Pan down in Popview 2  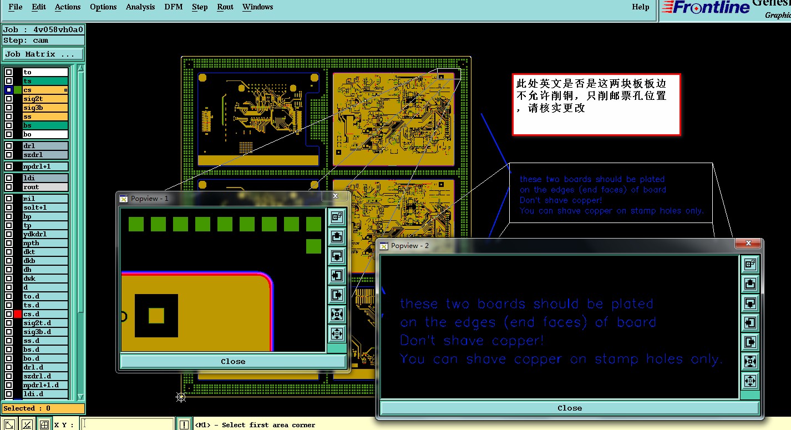[x=750, y=303]
